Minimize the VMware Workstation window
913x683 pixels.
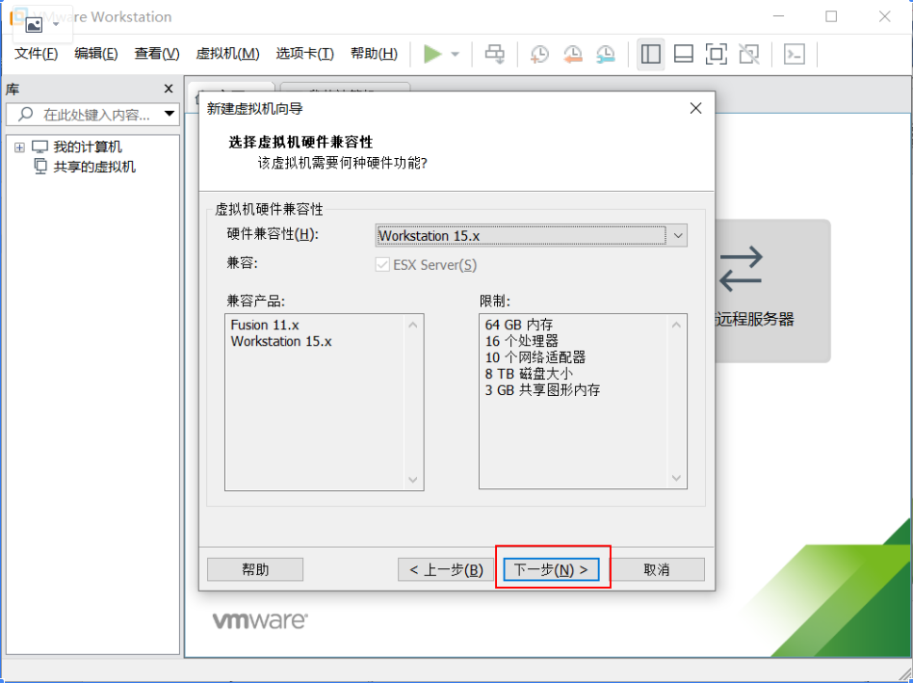[778, 17]
